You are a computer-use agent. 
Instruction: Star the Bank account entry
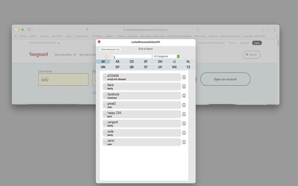[x=105, y=86]
